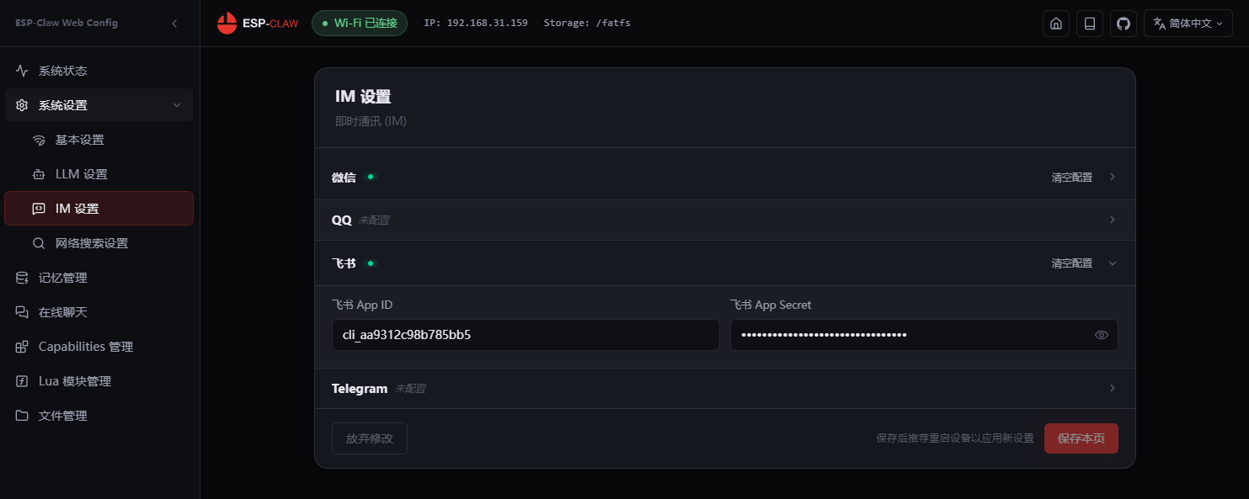Click the translate icon in language selector

tap(1159, 24)
